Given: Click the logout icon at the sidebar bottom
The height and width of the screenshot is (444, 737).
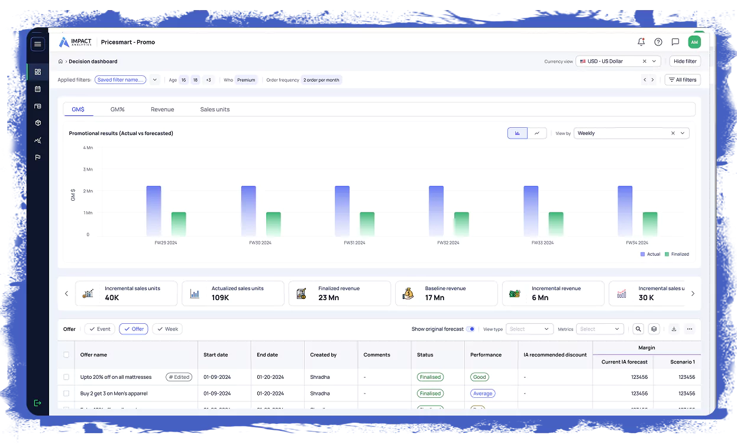Looking at the screenshot, I should click(x=38, y=403).
